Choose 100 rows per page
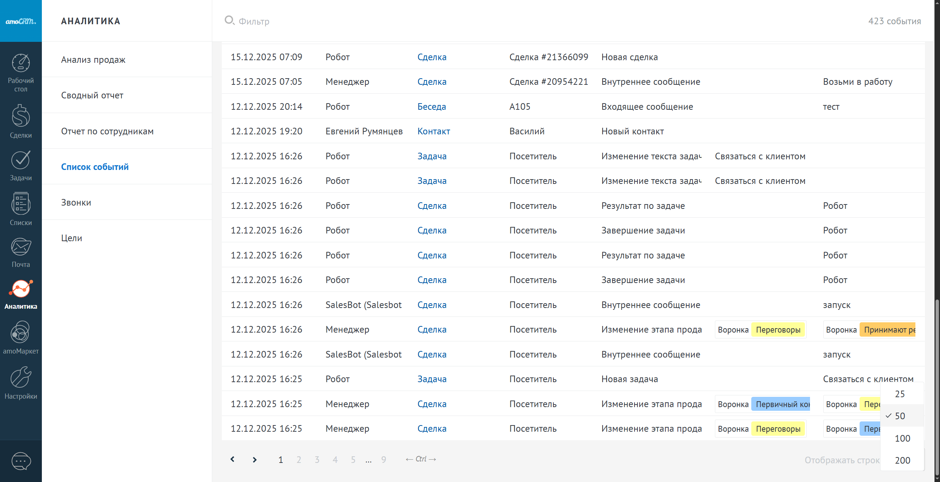 902,438
